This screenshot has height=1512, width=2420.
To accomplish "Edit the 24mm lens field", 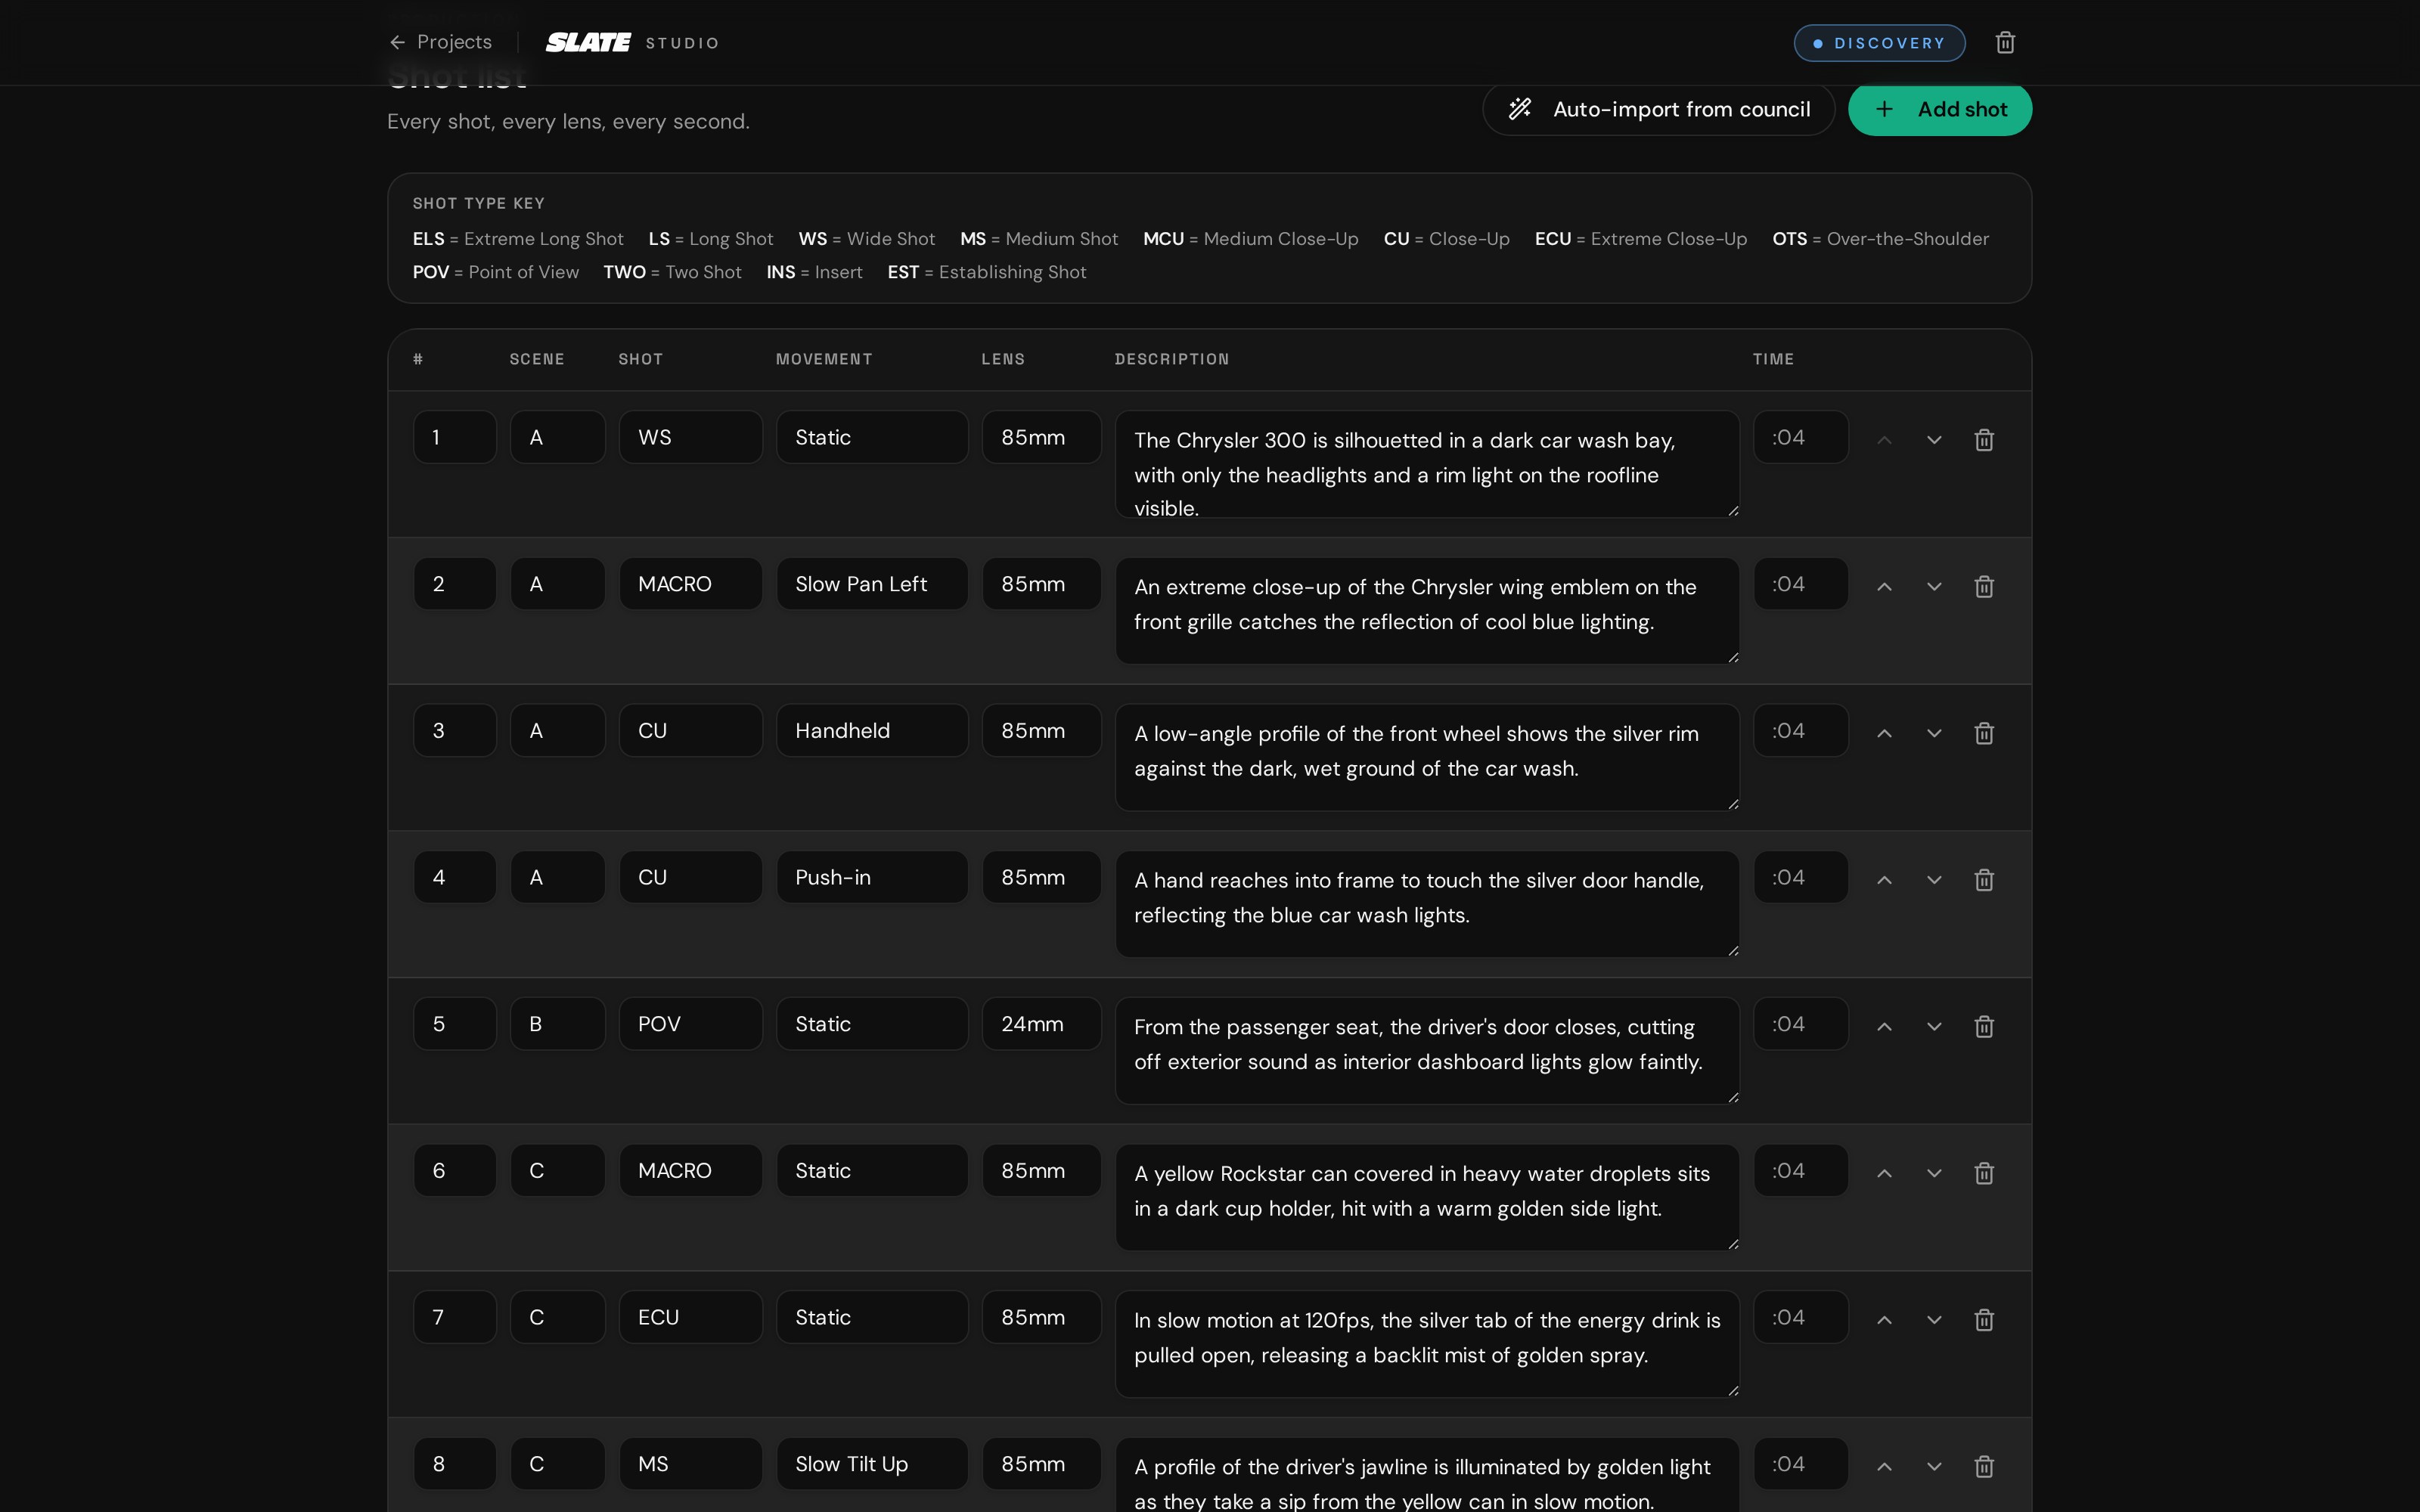I will (1041, 1024).
